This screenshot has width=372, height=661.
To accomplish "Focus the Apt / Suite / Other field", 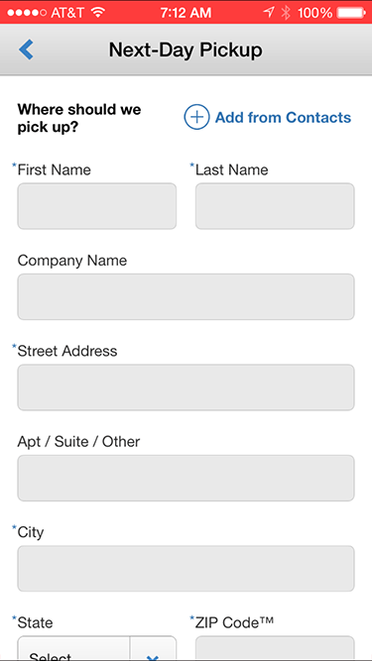I will (x=186, y=478).
